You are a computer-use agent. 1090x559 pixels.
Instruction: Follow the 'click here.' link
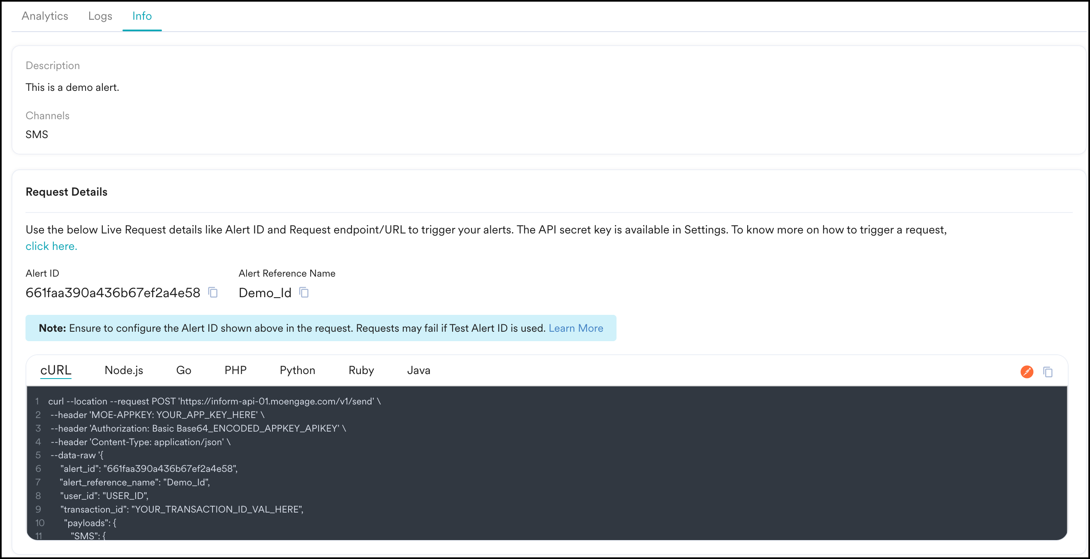click(x=51, y=246)
